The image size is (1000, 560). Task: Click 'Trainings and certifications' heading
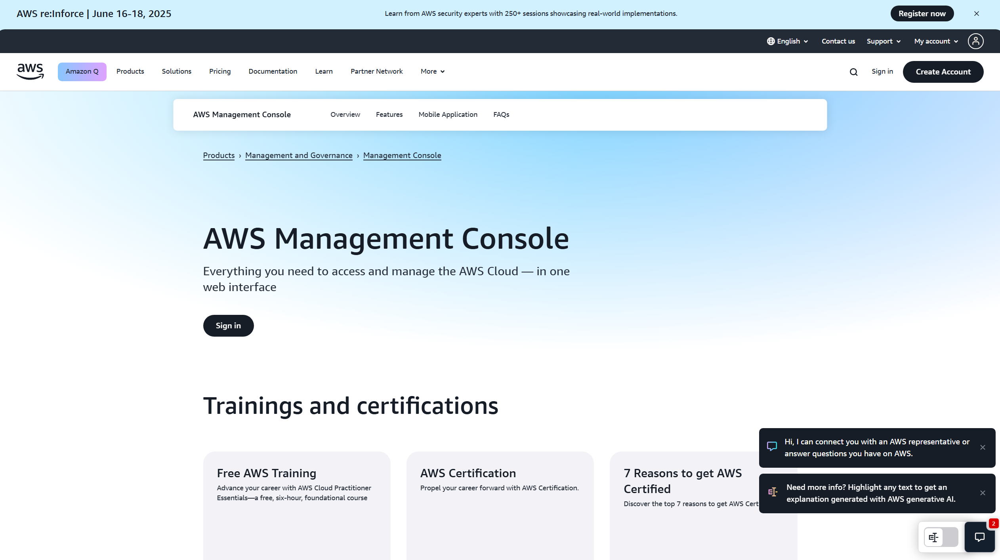[351, 406]
